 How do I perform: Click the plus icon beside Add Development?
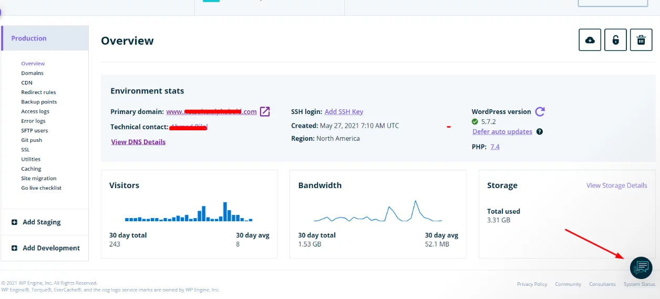[x=15, y=248]
